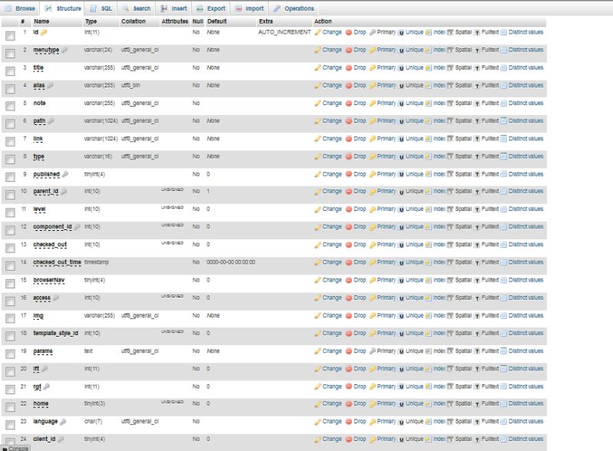Screen dimensions: 613x451
Task: Tick the published row checkbox
Action: pos(10,177)
